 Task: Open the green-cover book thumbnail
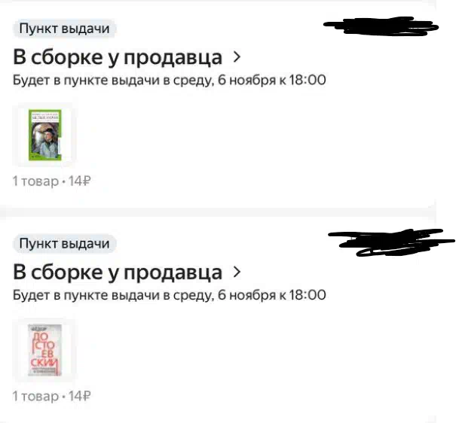point(44,135)
